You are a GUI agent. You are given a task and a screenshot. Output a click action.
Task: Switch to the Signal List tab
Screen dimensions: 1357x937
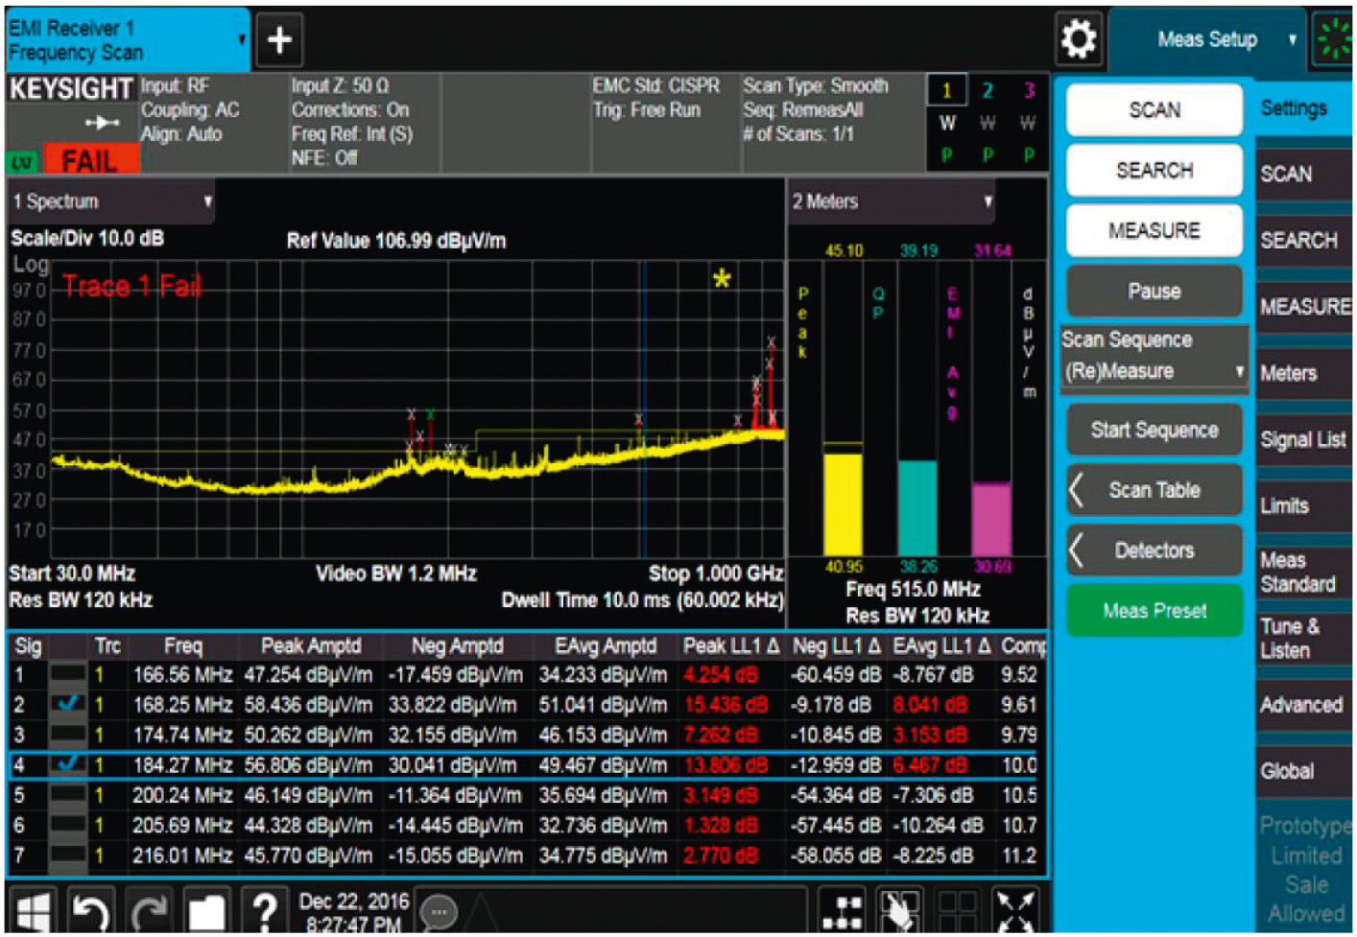[x=1302, y=439]
